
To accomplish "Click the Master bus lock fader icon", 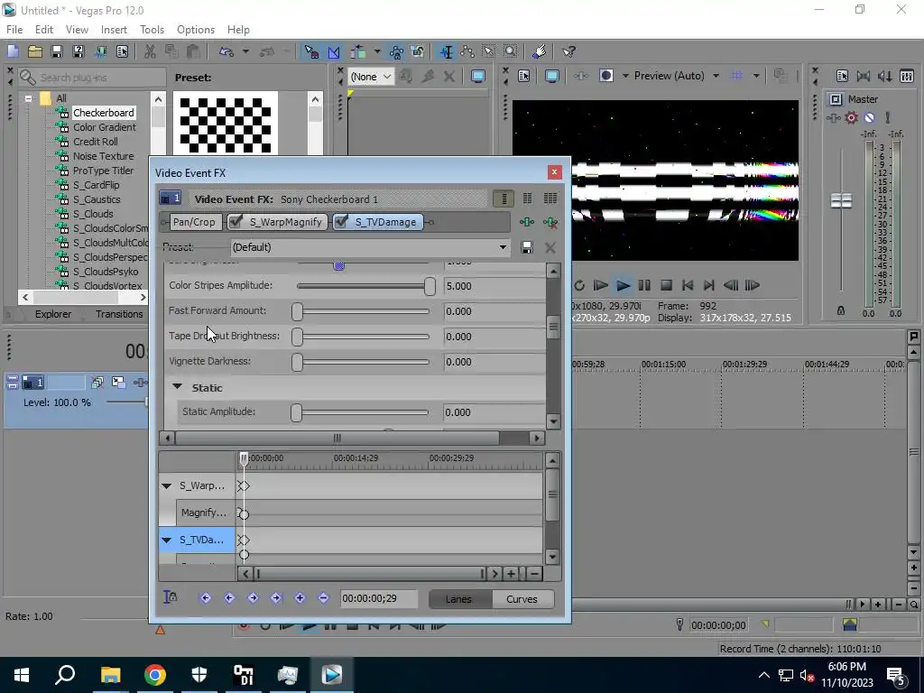I will click(x=841, y=310).
